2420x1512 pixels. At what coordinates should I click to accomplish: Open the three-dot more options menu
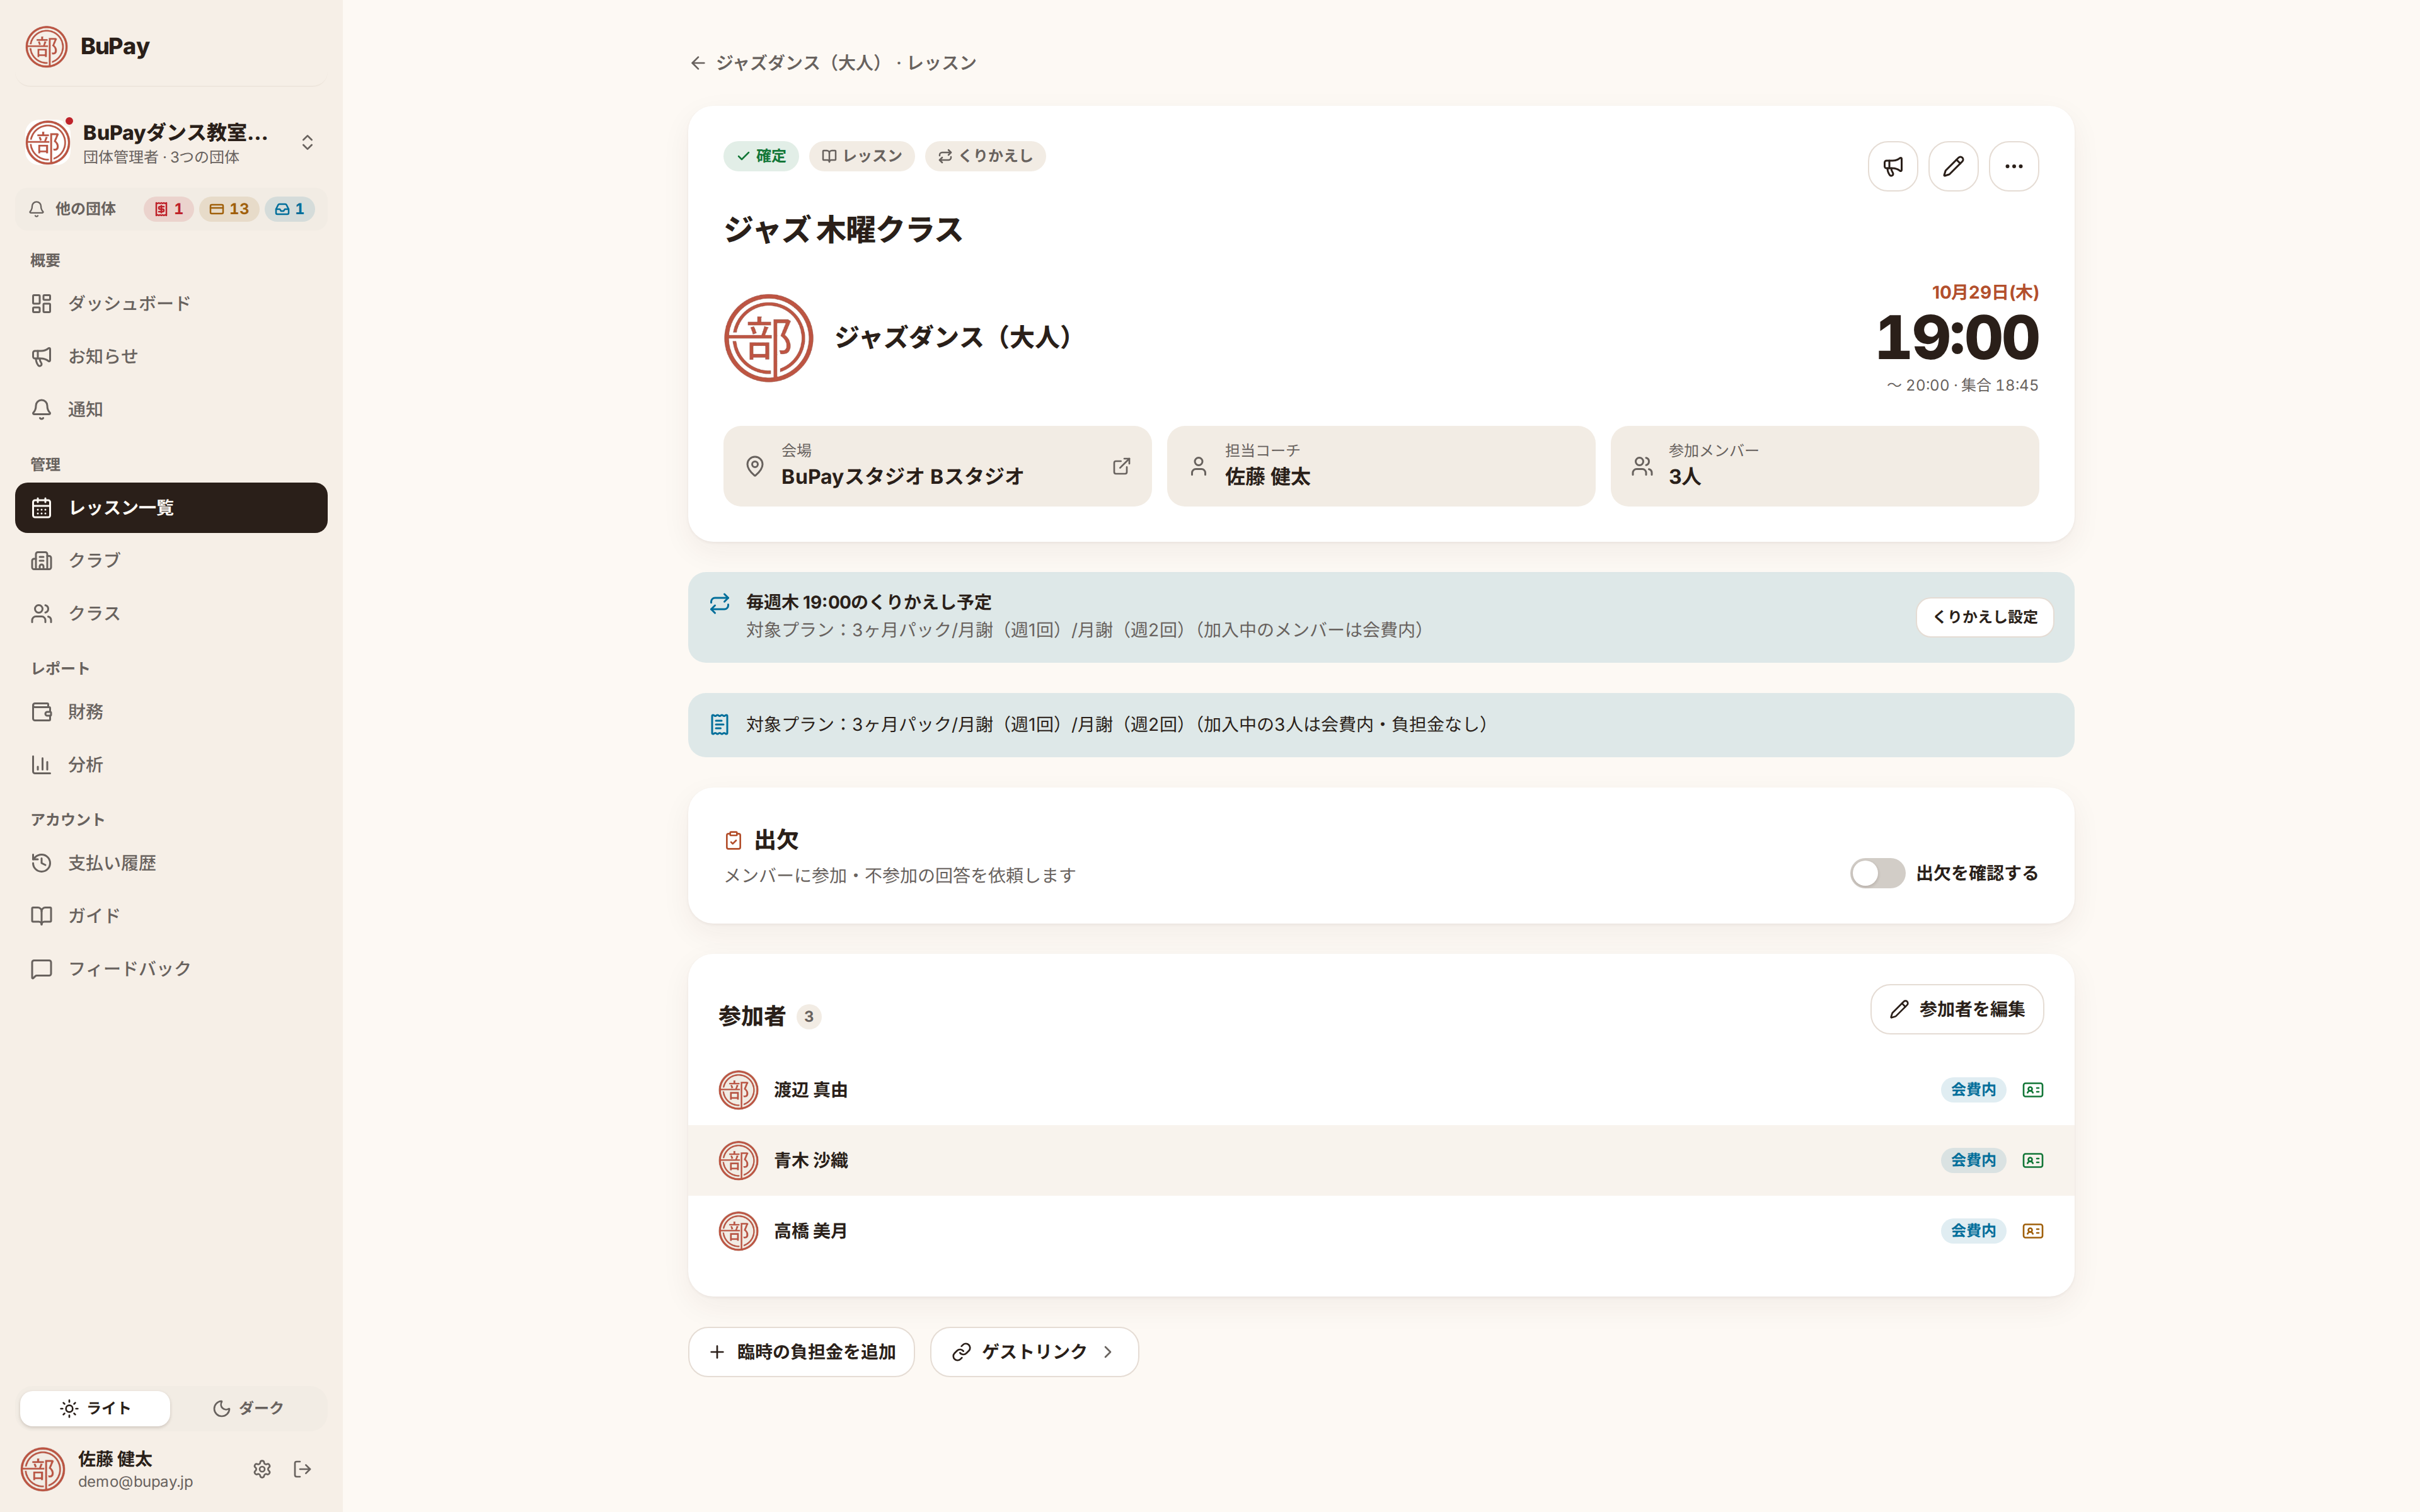pos(2013,166)
